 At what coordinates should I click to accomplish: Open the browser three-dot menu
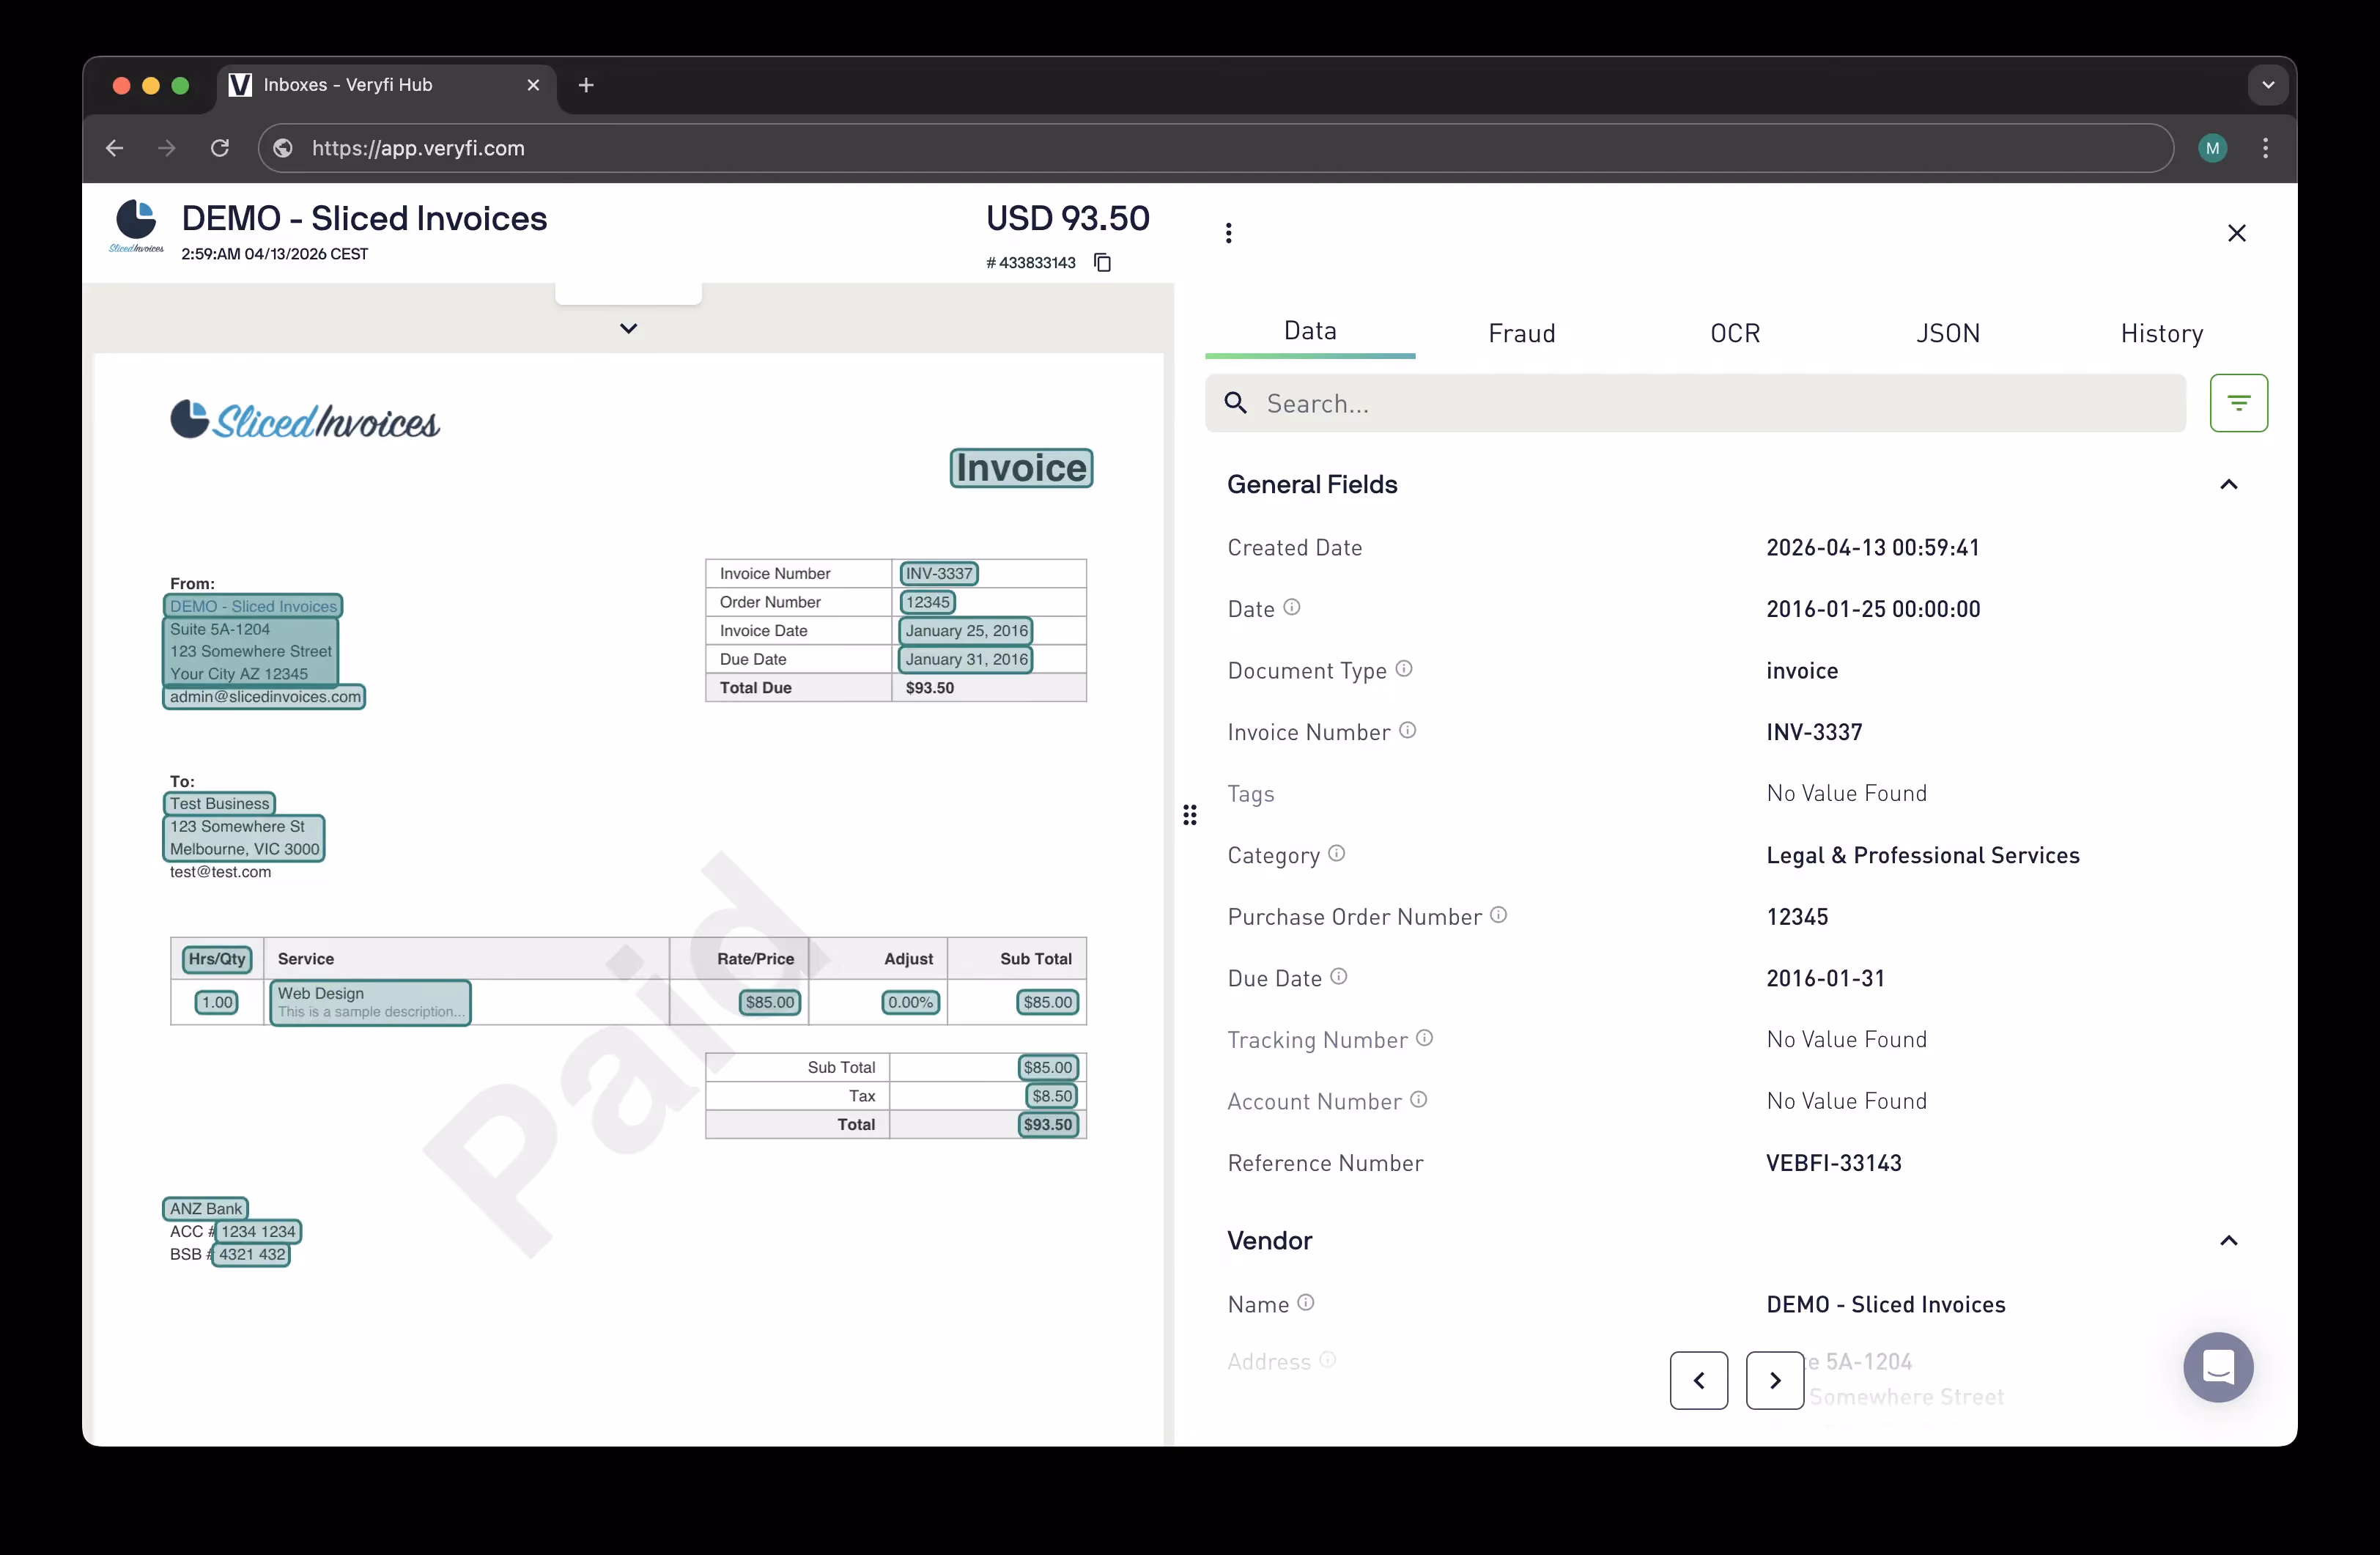(x=2265, y=148)
